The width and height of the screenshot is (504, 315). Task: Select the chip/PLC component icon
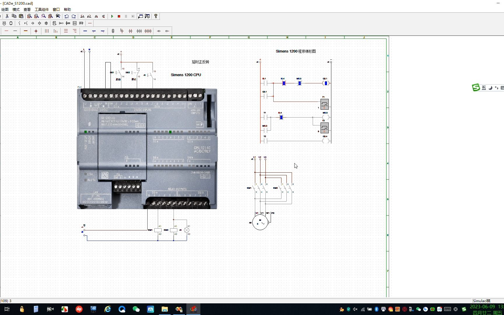point(11,23)
